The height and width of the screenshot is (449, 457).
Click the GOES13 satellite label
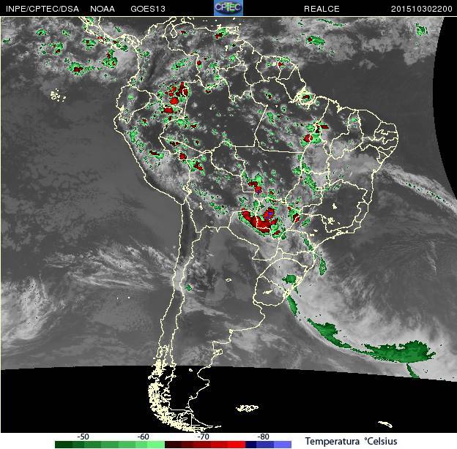pyautogui.click(x=148, y=9)
